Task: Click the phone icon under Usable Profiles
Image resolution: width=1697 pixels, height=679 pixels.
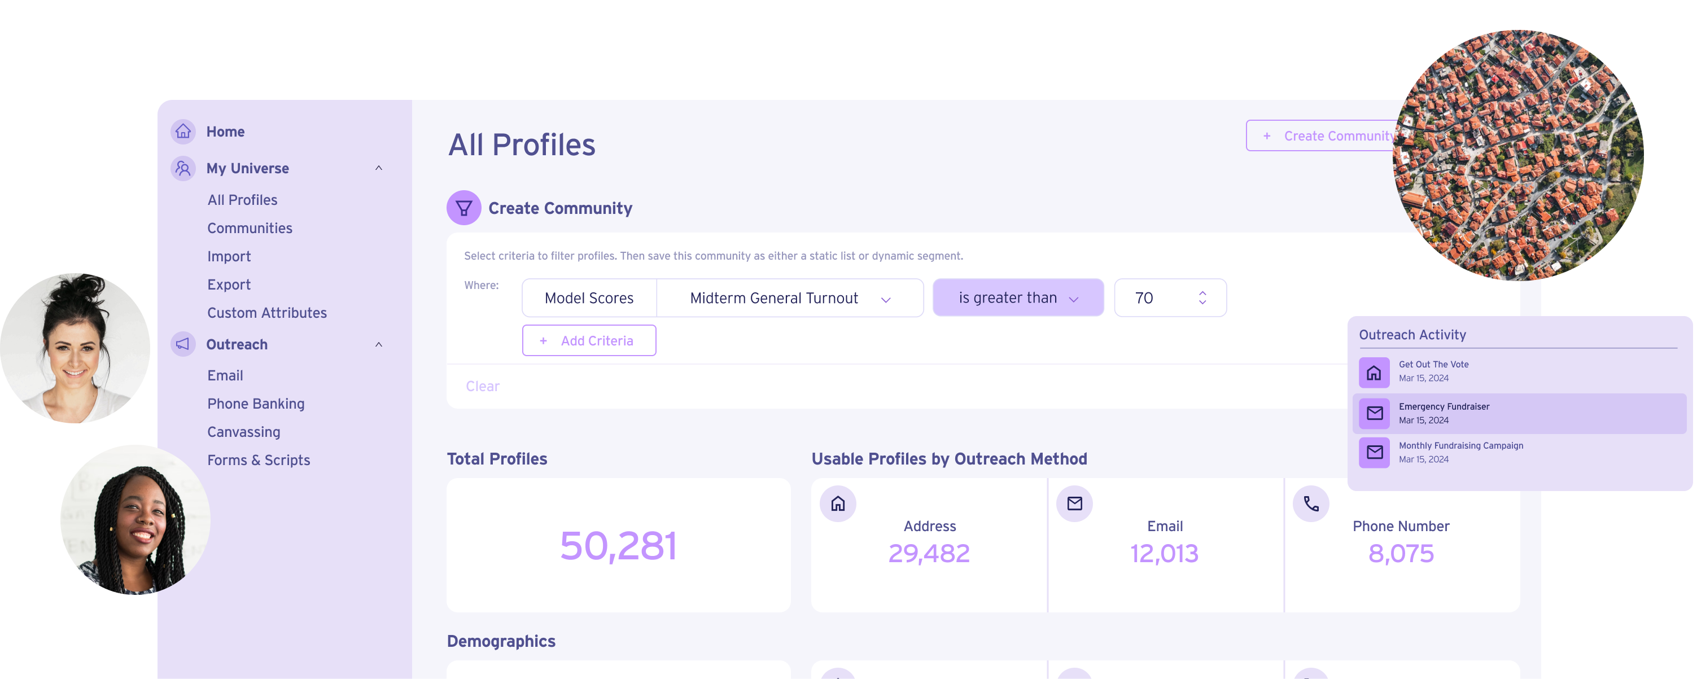Action: pos(1311,502)
